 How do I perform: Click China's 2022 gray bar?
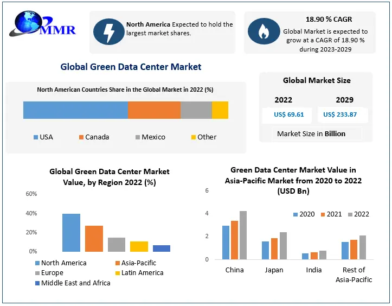tap(243, 235)
